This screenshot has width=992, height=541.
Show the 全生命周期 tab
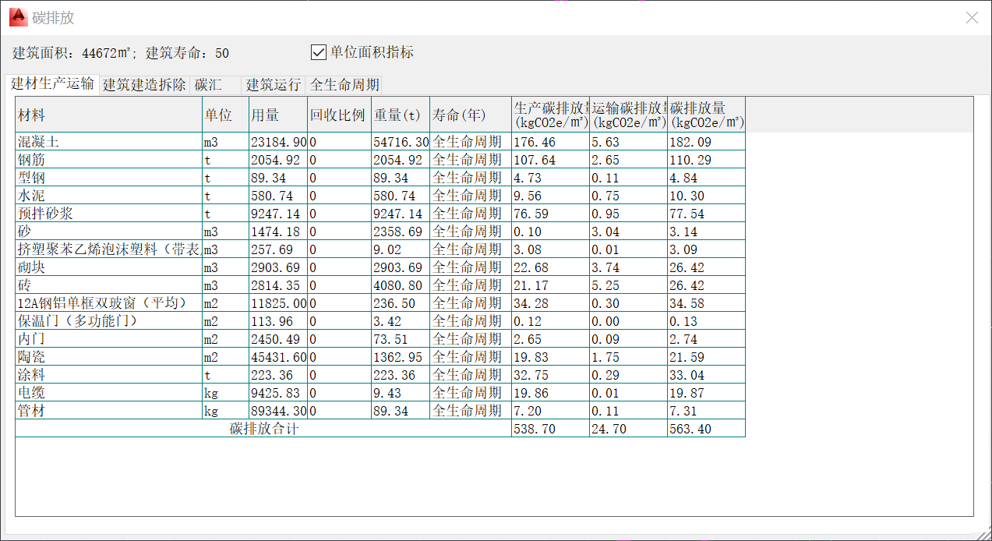(344, 85)
